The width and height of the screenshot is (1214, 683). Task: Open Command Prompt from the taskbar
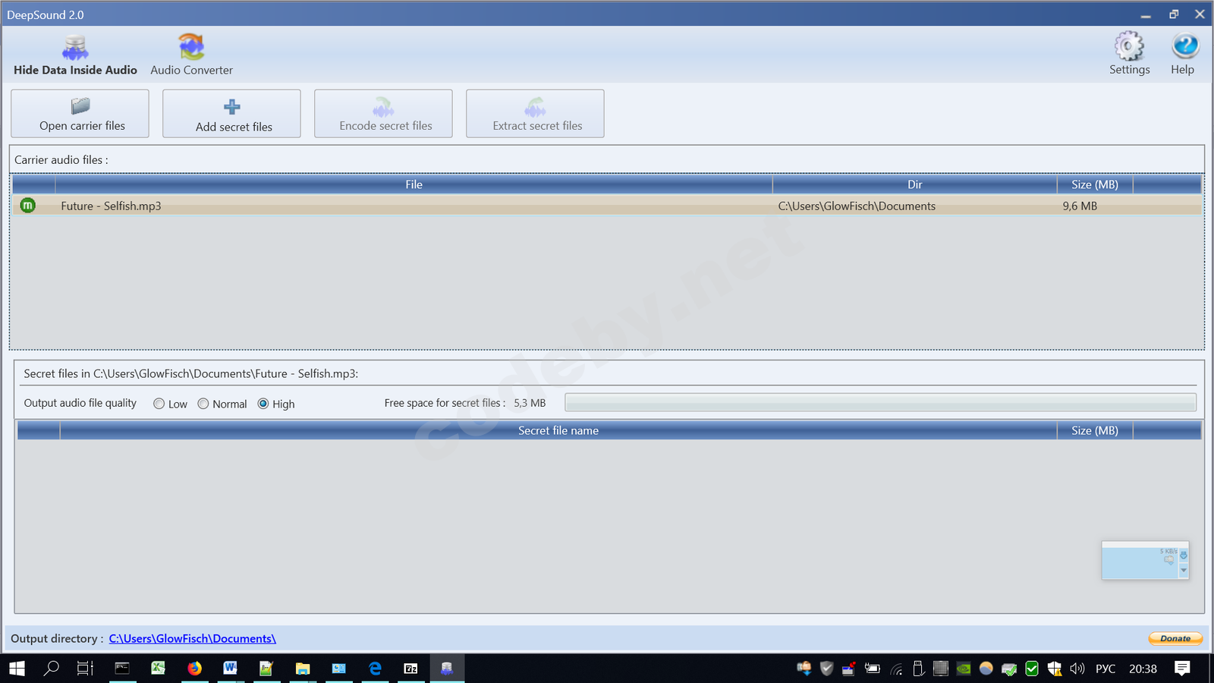coord(122,669)
